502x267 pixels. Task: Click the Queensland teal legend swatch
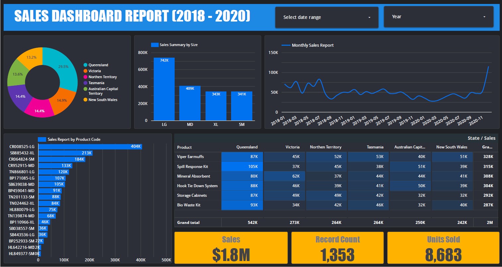pyautogui.click(x=85, y=65)
